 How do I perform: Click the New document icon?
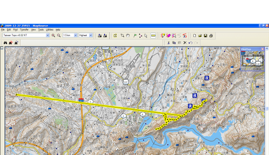click(195, 36)
